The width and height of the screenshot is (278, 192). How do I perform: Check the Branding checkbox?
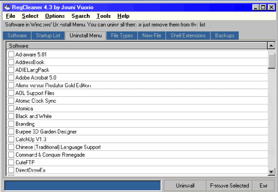click(11, 124)
